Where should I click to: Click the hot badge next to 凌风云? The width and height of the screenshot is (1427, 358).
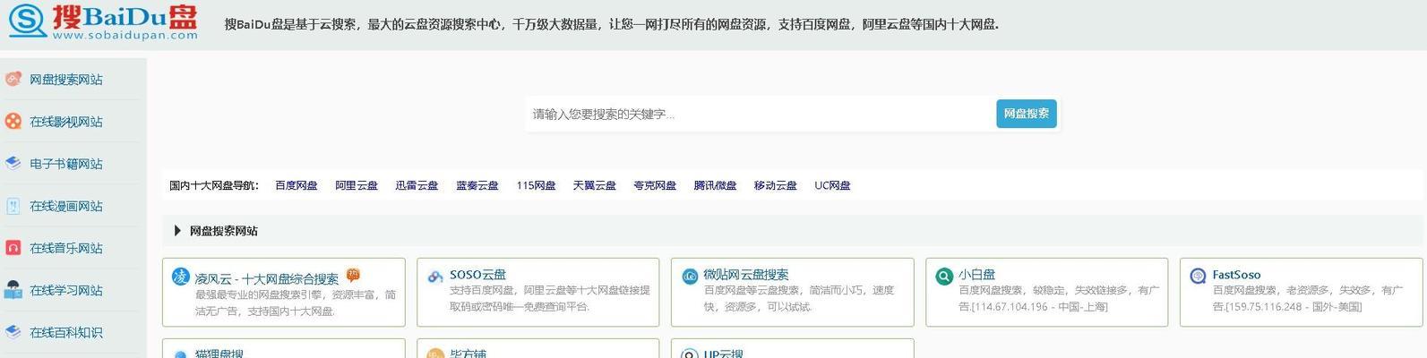click(x=353, y=276)
